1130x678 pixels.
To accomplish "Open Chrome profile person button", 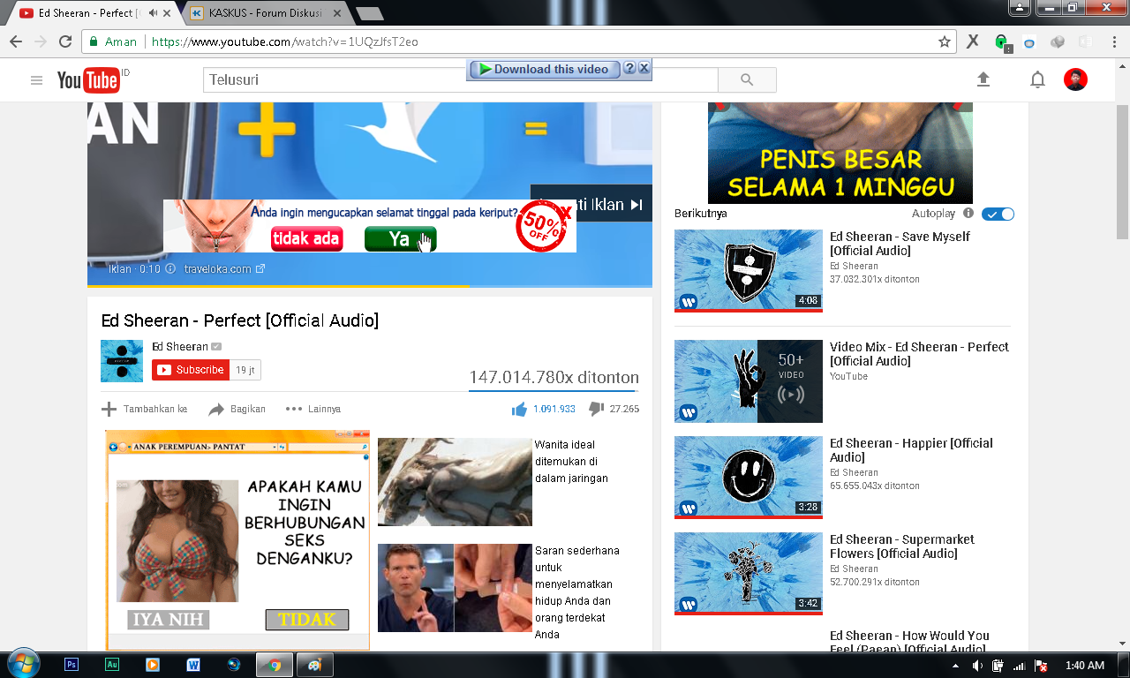I will click(x=1020, y=7).
